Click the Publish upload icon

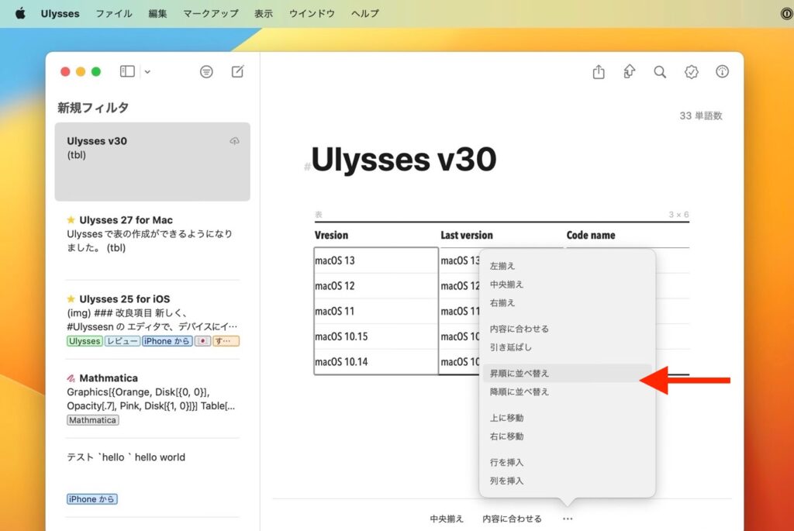point(629,71)
